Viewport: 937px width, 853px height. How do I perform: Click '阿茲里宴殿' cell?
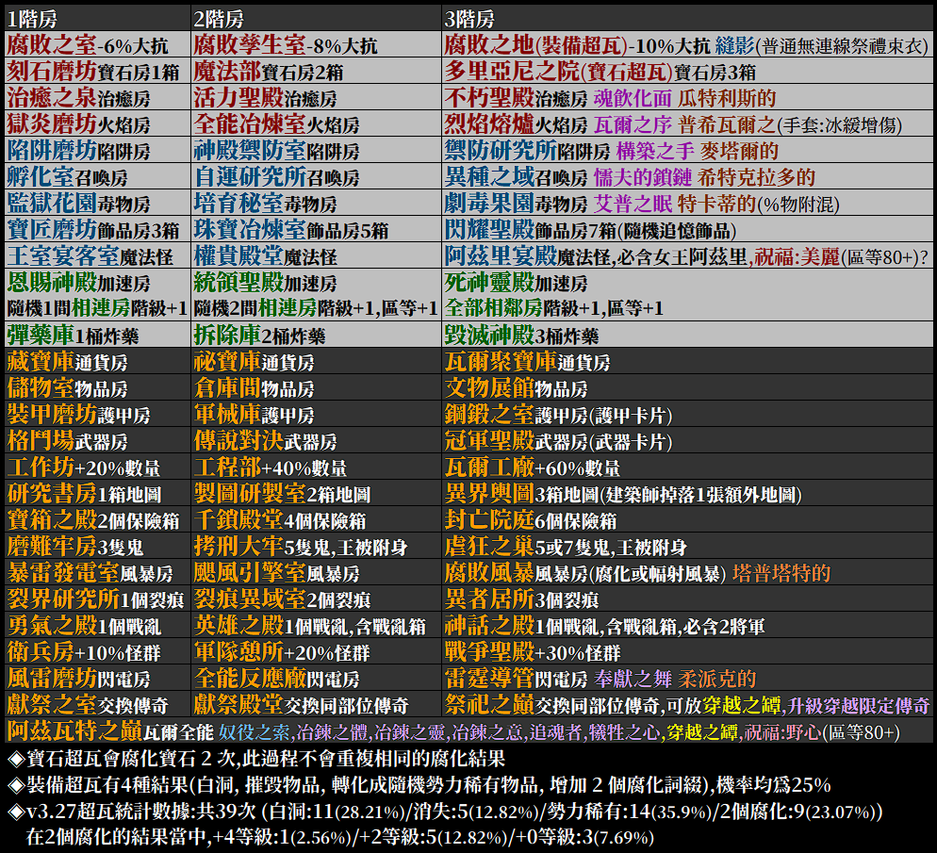(x=687, y=255)
